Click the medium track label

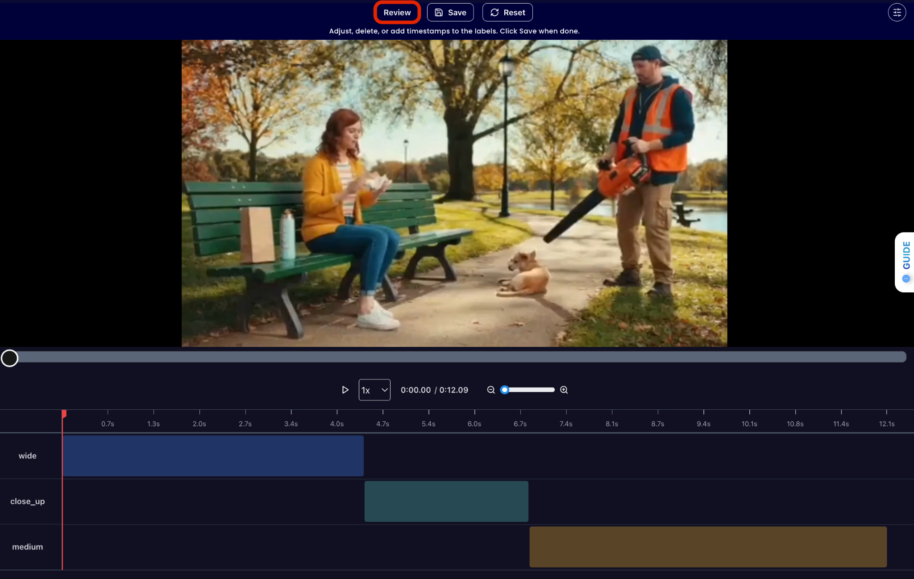28,547
